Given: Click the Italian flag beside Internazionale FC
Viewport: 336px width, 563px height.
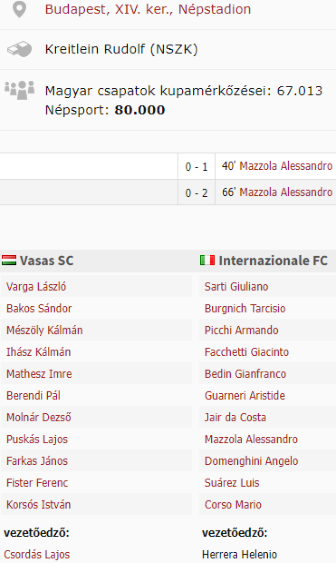Looking at the screenshot, I should coord(207,260).
